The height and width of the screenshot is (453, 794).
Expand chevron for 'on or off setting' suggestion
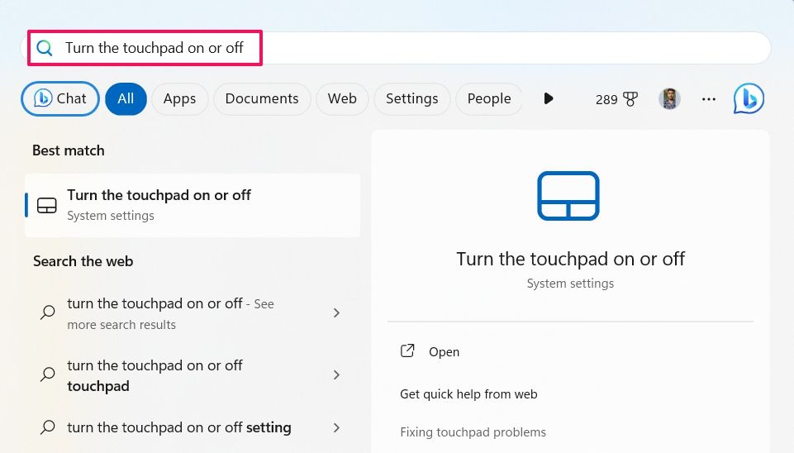tap(337, 427)
